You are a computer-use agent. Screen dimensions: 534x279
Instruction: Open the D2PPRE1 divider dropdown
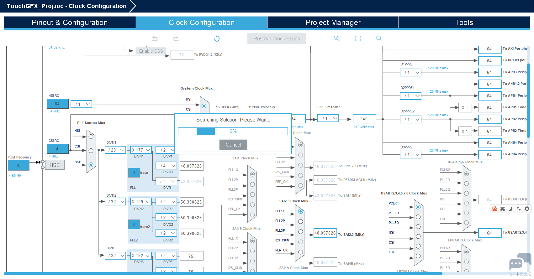point(410,96)
